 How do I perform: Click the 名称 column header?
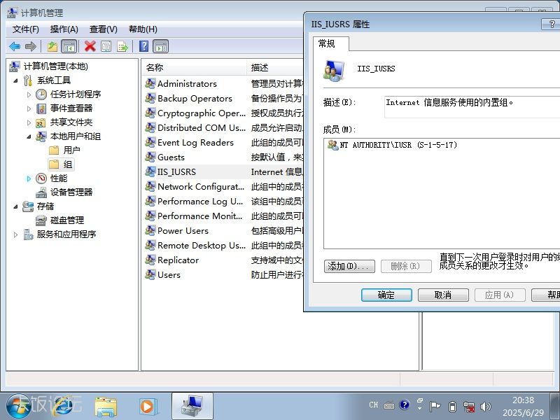(x=195, y=67)
